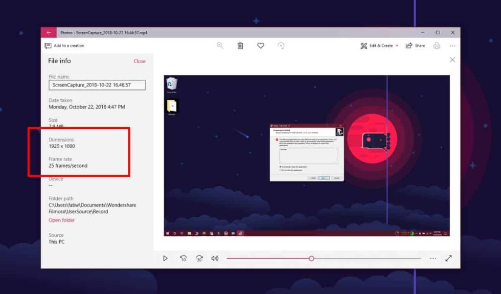The height and width of the screenshot is (294, 501).
Task: Open the Record folder via Open folder
Action: pos(61,220)
